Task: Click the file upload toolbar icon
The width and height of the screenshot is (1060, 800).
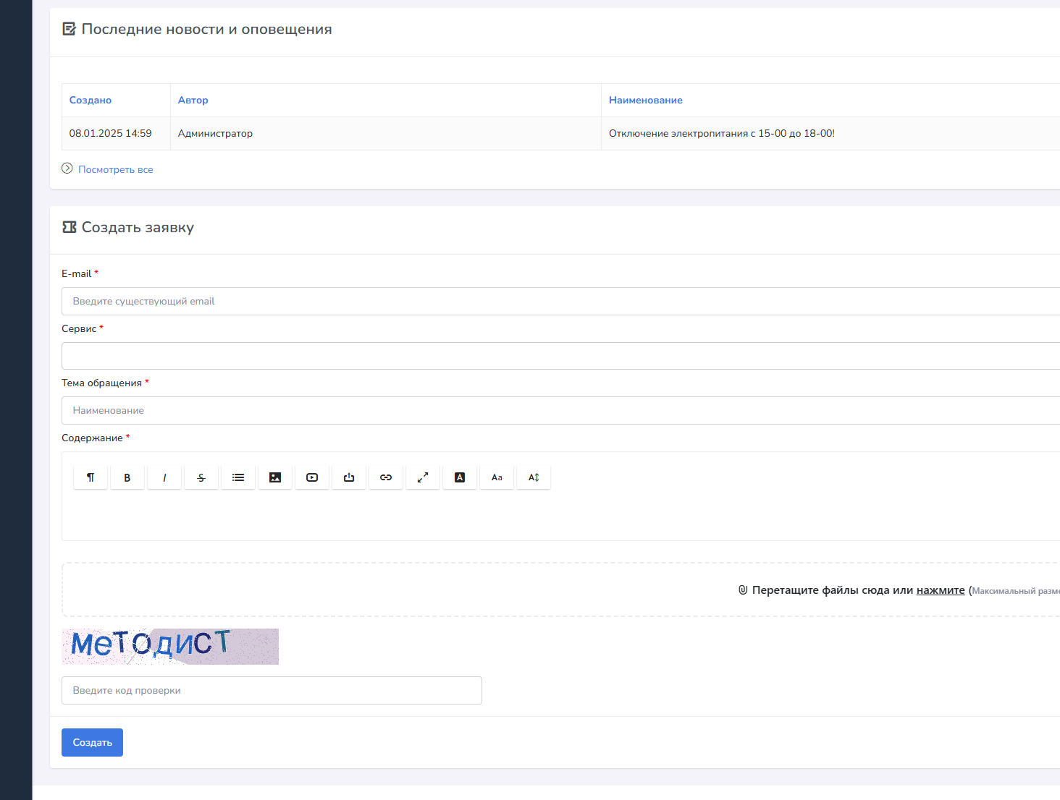Action: tap(349, 477)
